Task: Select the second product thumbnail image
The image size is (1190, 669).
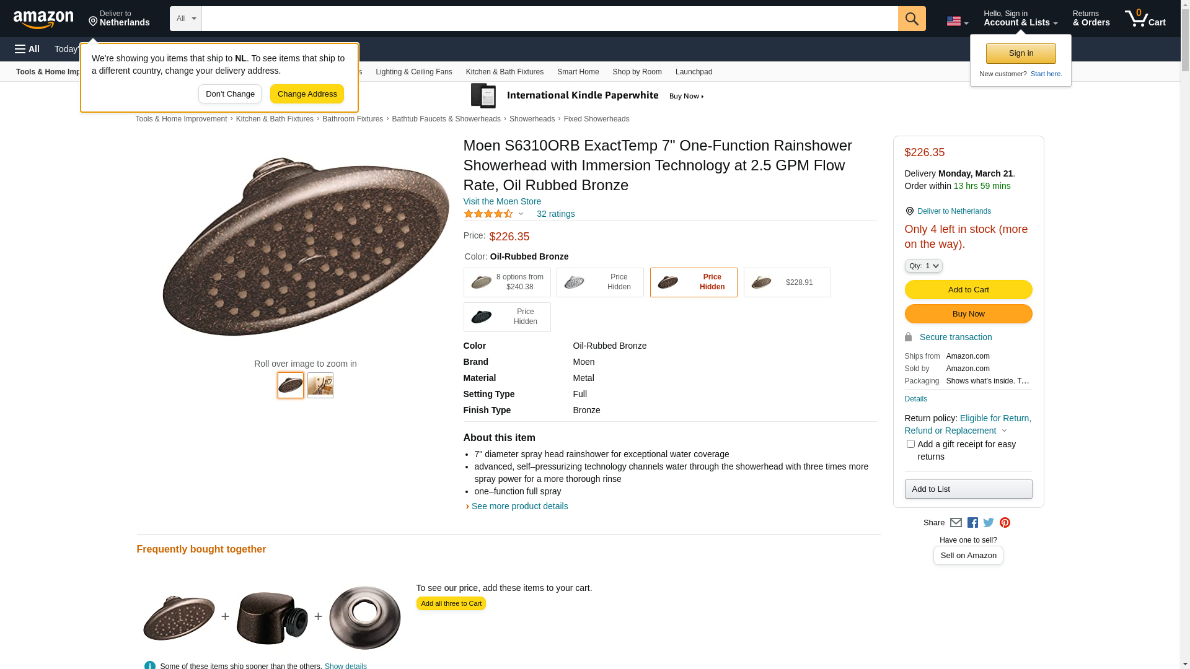Action: pyautogui.click(x=320, y=385)
